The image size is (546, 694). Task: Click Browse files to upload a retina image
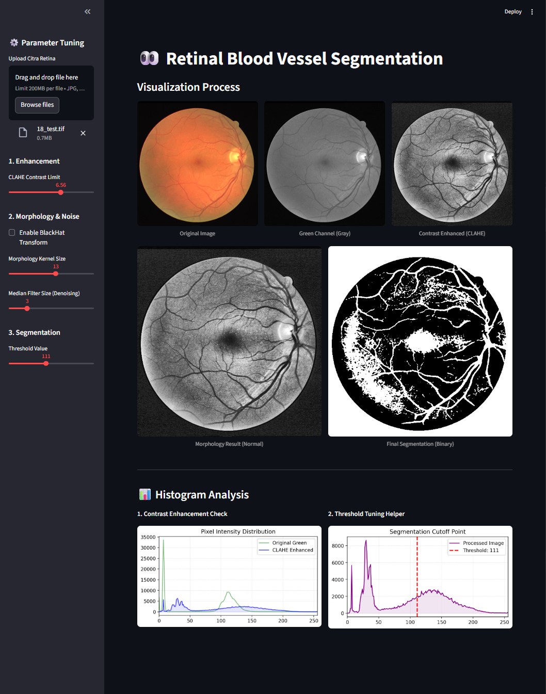[37, 105]
